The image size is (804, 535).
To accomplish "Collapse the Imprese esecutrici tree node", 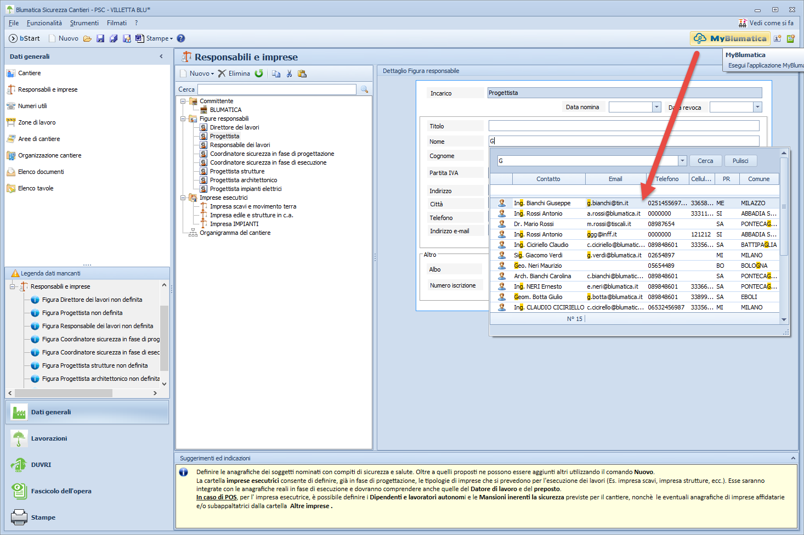I will (183, 198).
